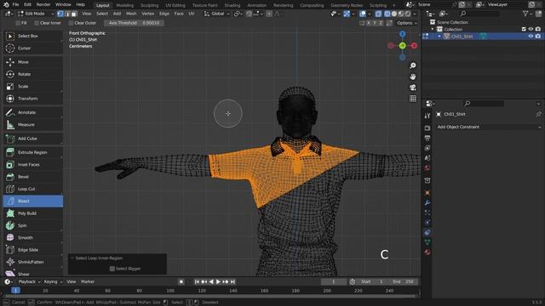This screenshot has width=545, height=306.
Task: Open the Options dropdown
Action: (406, 23)
